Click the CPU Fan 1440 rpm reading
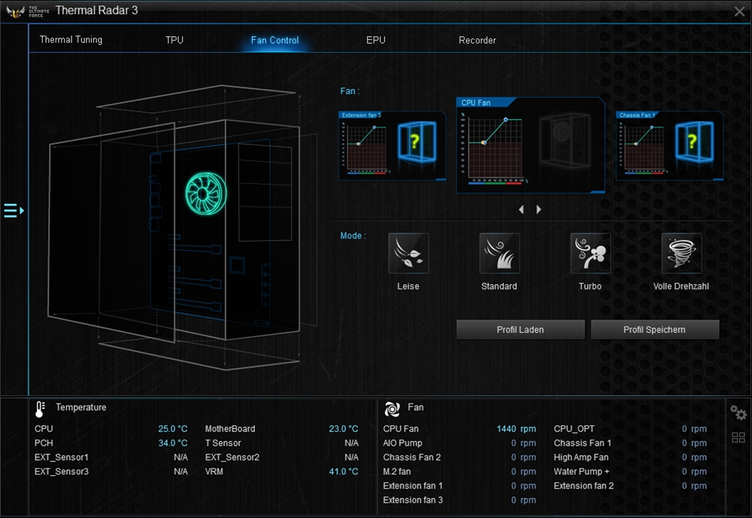 tap(516, 428)
